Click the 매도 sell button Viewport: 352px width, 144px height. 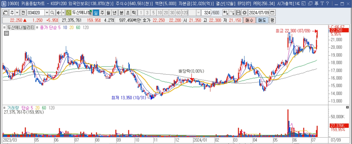[x=262, y=20]
